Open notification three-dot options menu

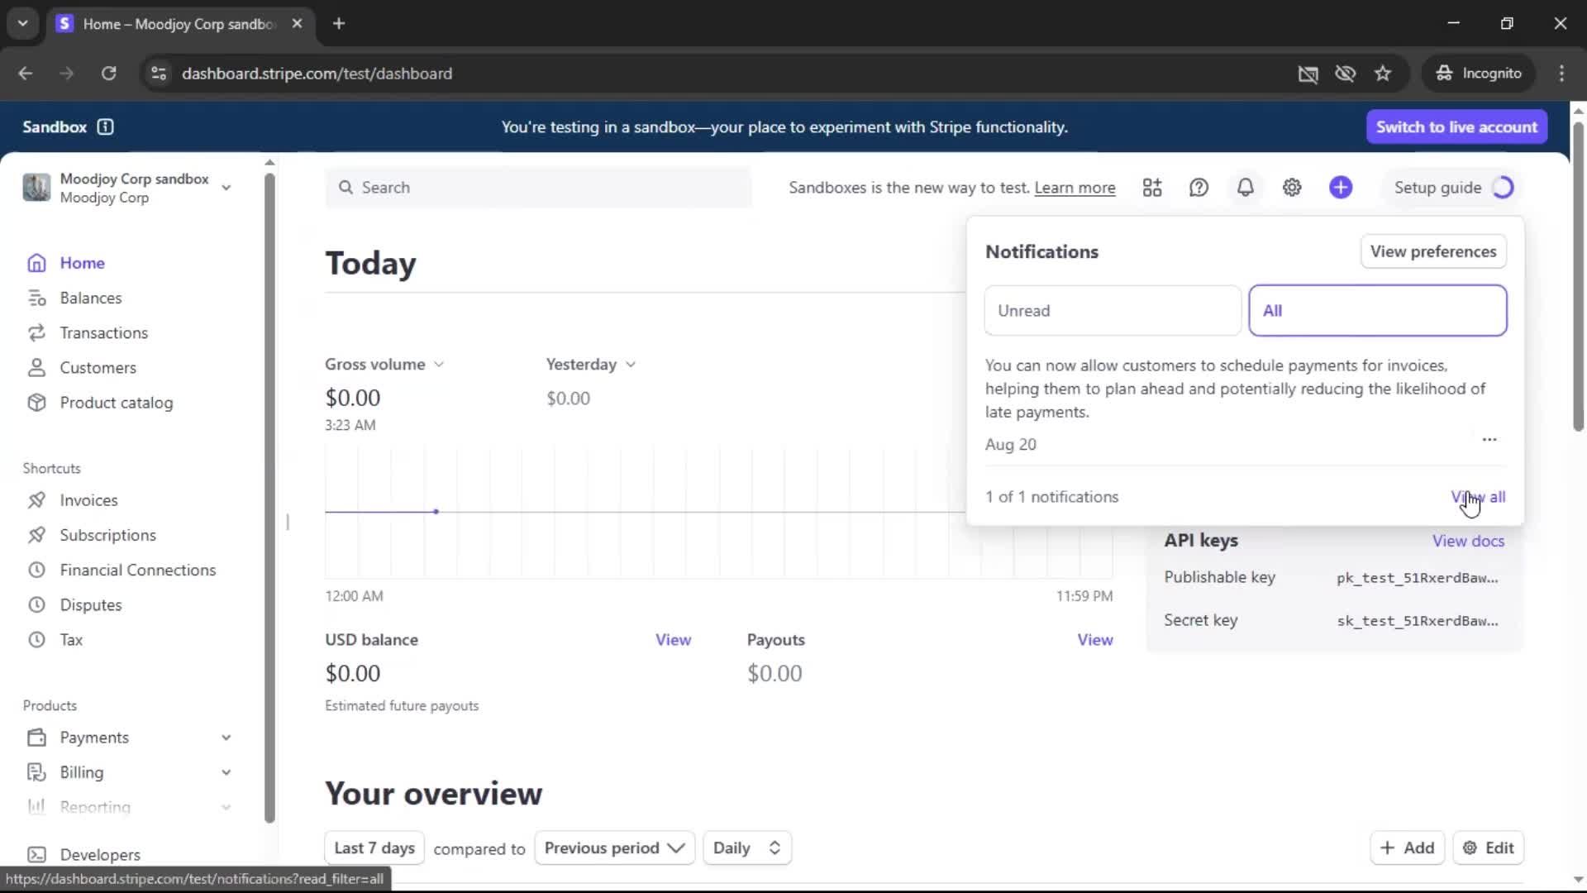[x=1489, y=440]
